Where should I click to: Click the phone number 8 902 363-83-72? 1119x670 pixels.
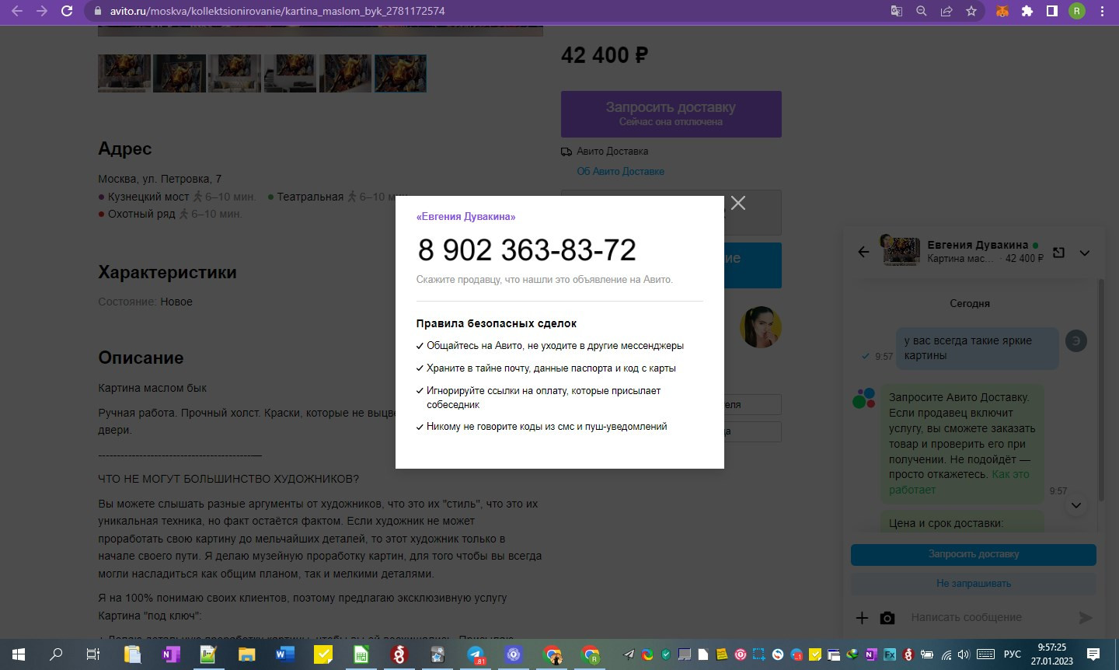coord(527,250)
